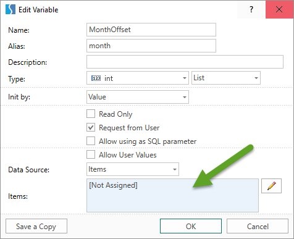
Task: Click the help question mark button
Action: point(251,9)
